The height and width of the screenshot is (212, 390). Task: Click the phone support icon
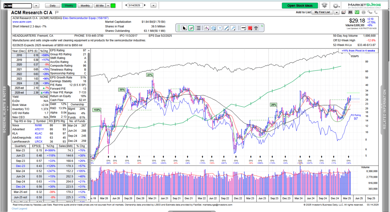(376, 12)
